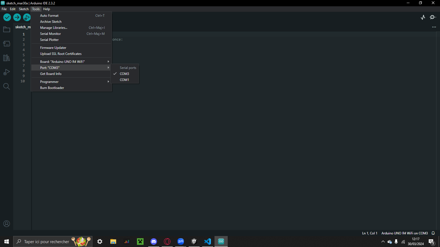440x247 pixels.
Task: Click the Arduino IDE taskbar icon
Action: 221,242
